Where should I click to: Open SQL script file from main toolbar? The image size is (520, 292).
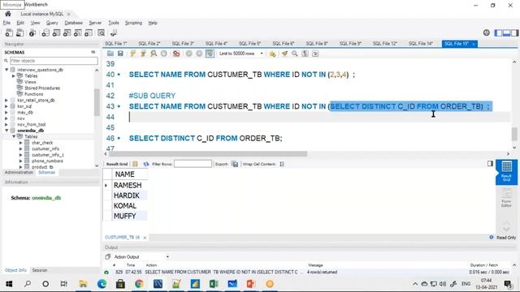19,32
